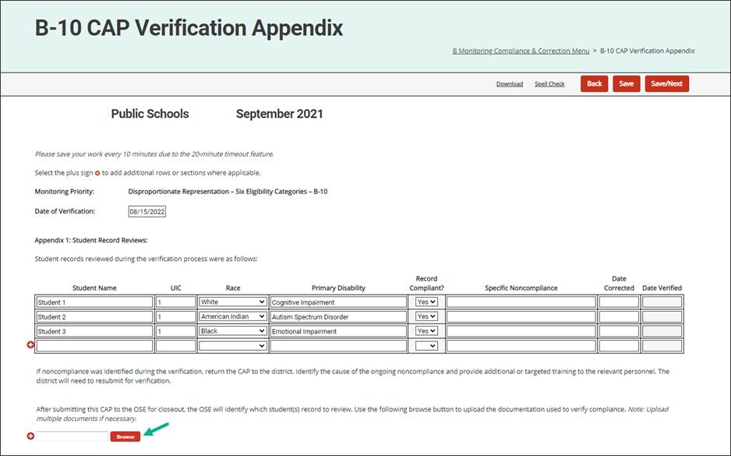Click Date Verified field for Student 1
This screenshot has height=456, width=731.
click(662, 302)
